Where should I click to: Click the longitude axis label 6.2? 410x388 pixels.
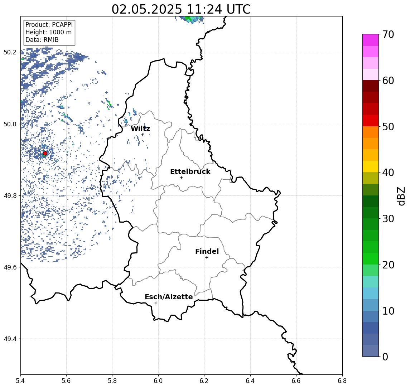[x=204, y=381]
